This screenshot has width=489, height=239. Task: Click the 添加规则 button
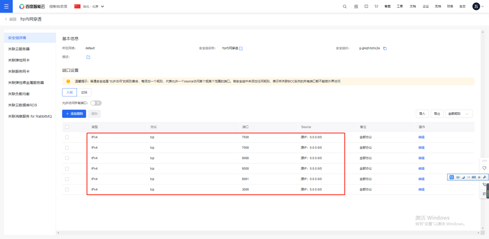[74, 114]
